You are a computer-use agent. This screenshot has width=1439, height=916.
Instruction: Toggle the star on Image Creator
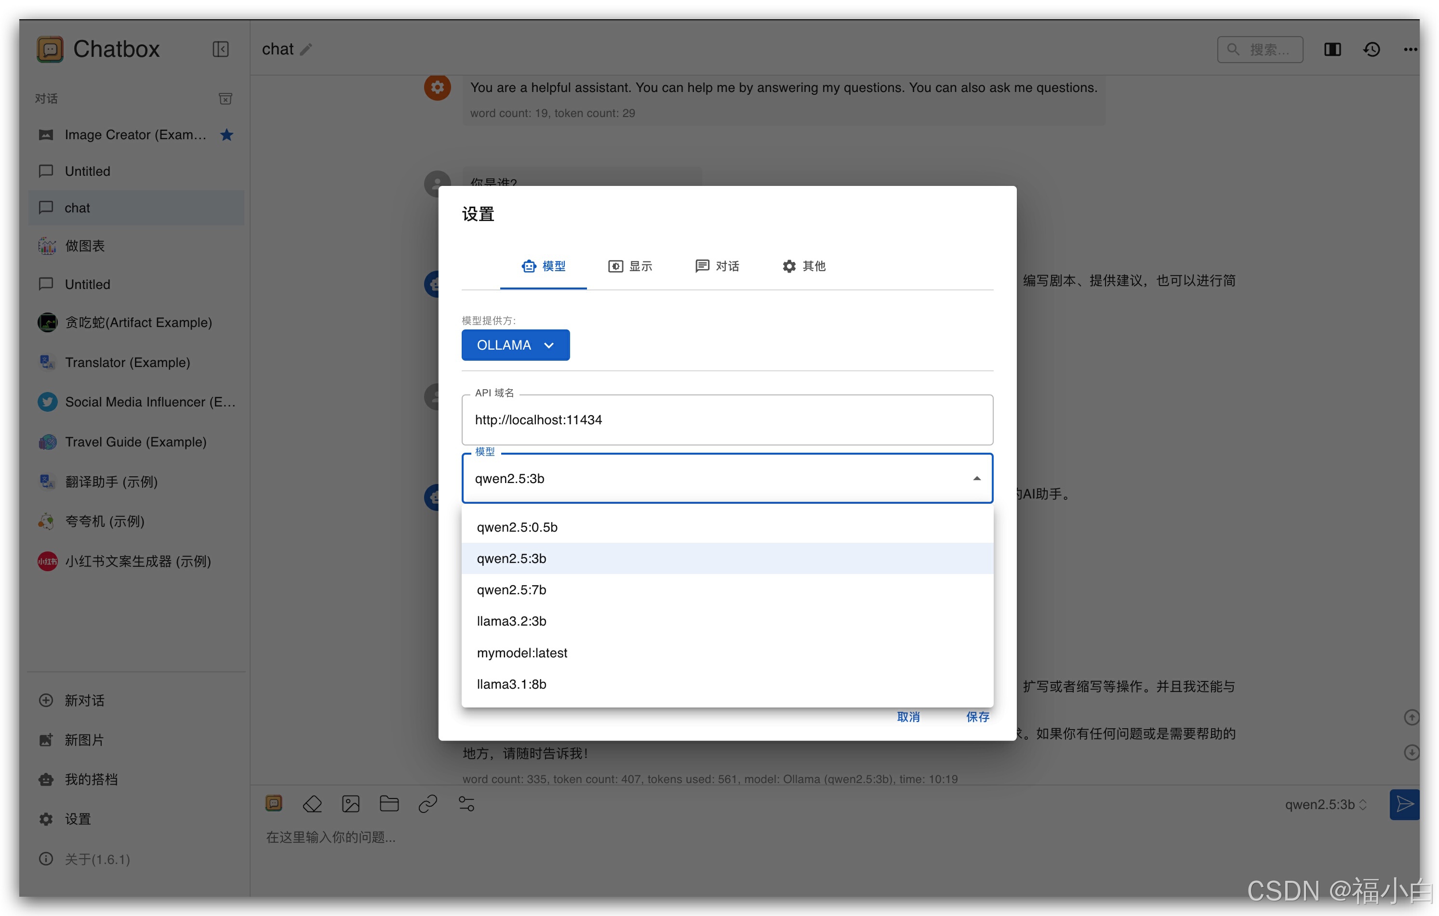(227, 135)
